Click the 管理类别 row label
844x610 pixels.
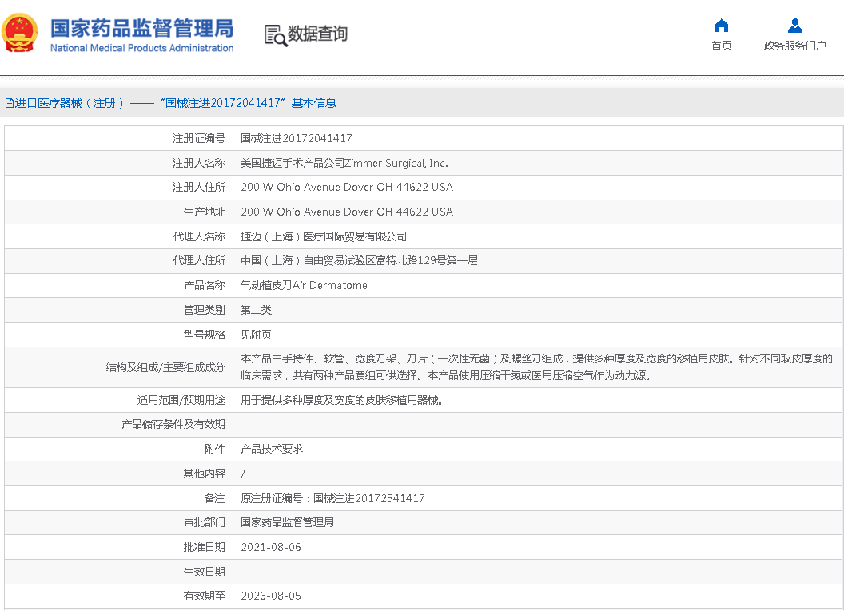point(204,310)
